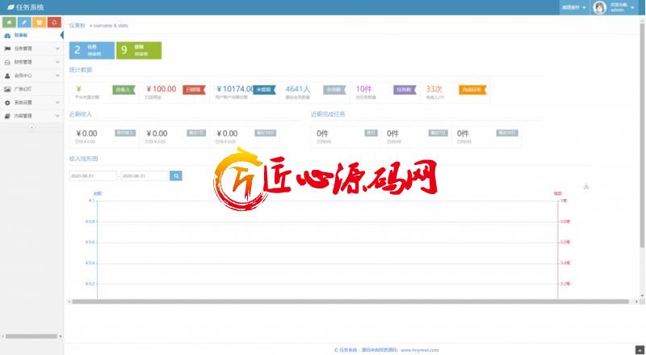
Task: Click the green shortcut button above the sidebar
Action: coord(9,23)
